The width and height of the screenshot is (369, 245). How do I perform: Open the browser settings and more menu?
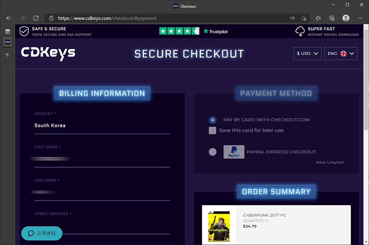360,18
